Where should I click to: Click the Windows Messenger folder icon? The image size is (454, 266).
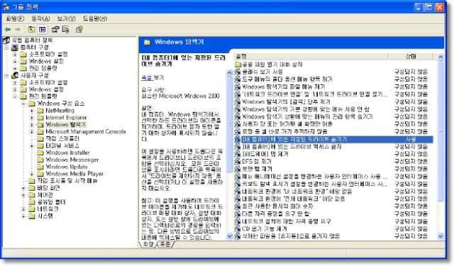click(40, 160)
